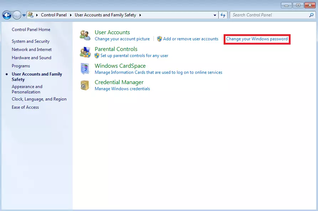Image resolution: width=318 pixels, height=211 pixels.
Task: Open the Windows CardSpace heading
Action: pyautogui.click(x=120, y=66)
